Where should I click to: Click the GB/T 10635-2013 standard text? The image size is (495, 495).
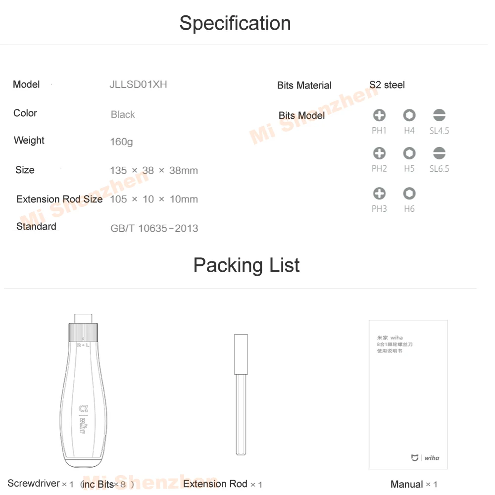(154, 228)
